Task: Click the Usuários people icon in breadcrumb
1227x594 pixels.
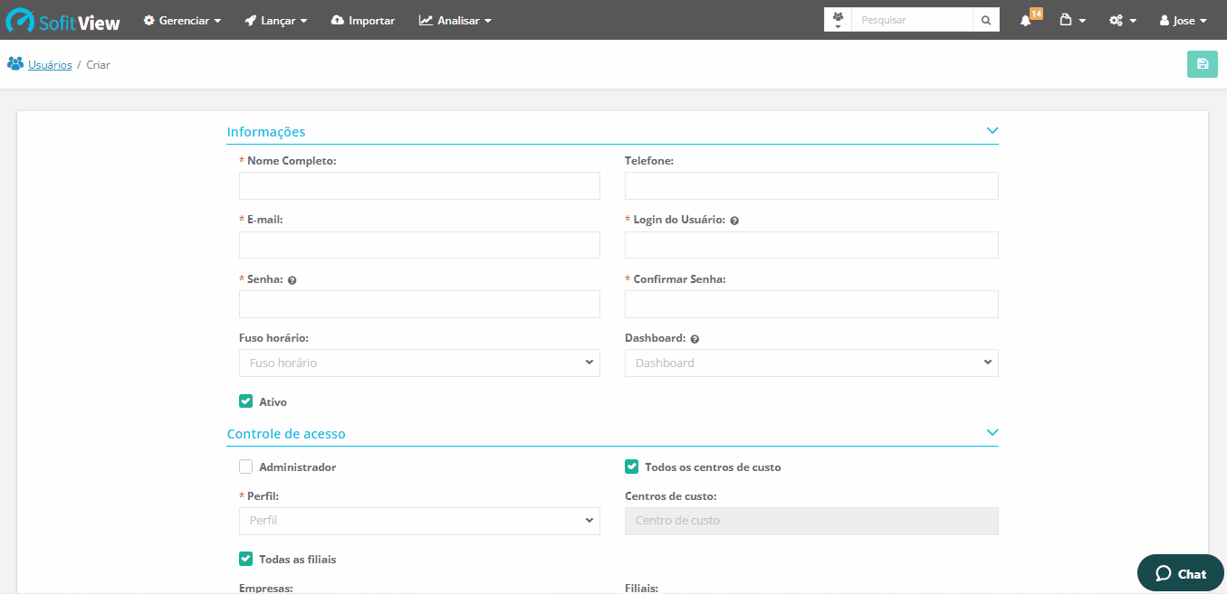Action: [14, 64]
